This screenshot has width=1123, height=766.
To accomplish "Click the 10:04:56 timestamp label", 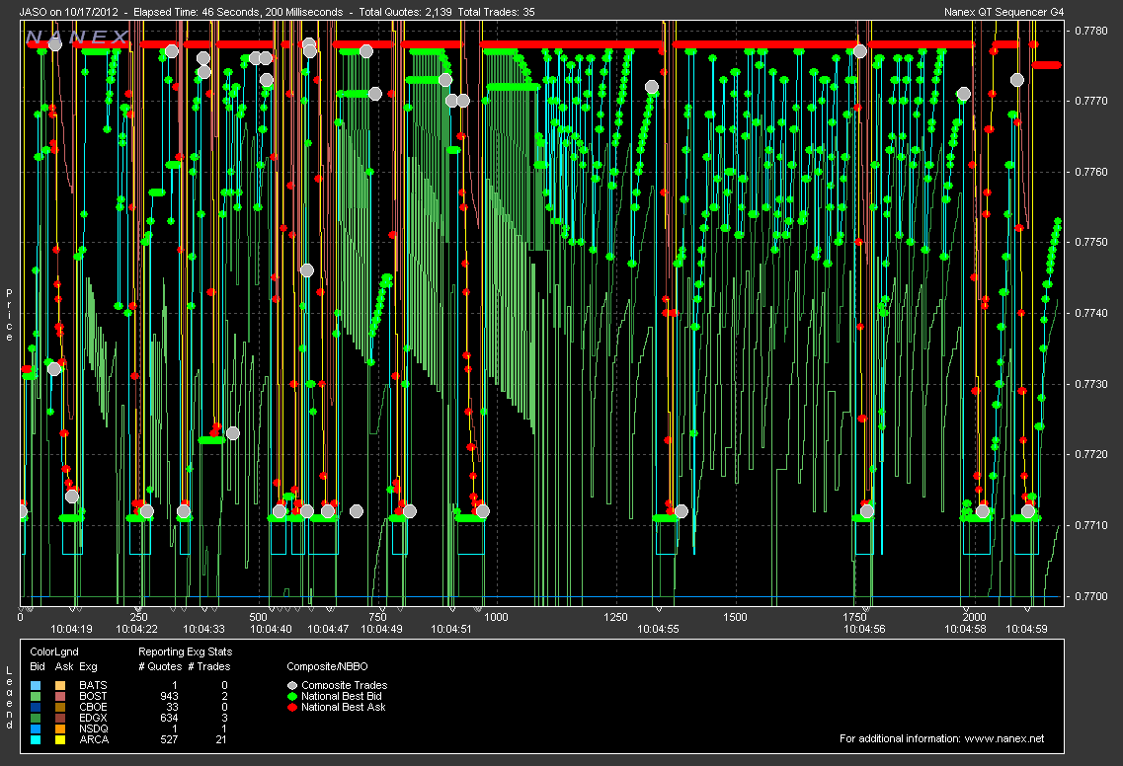I will (864, 629).
